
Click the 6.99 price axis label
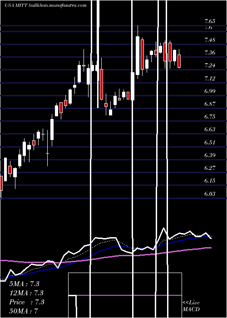coord(210,91)
